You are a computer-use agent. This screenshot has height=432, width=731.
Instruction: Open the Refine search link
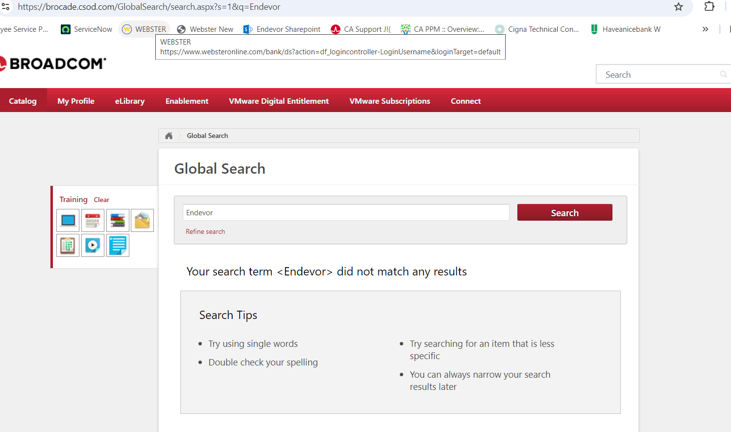tap(205, 231)
